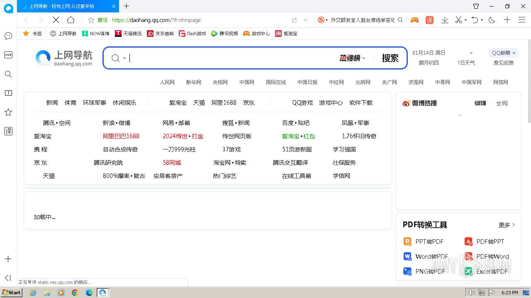Image resolution: width=531 pixels, height=298 pixels.
Task: Open the 腾讯视频 bookmark
Action: (x=224, y=34)
